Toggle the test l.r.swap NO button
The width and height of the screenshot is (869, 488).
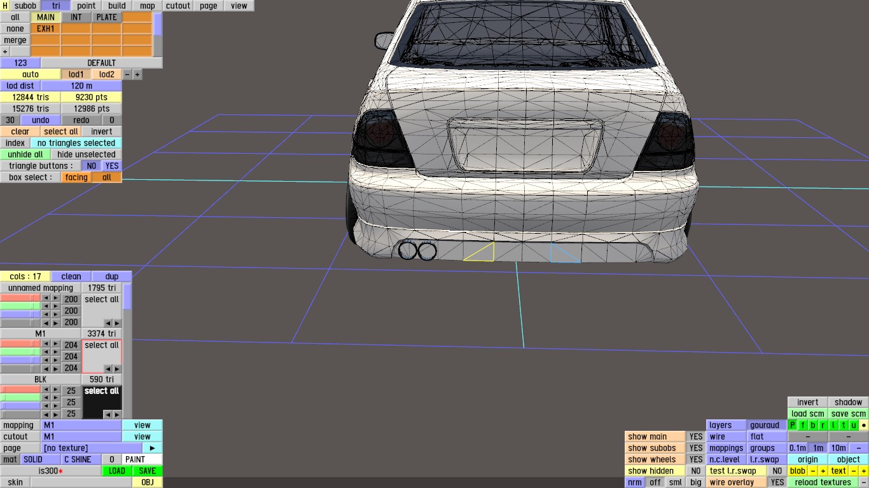(x=777, y=471)
